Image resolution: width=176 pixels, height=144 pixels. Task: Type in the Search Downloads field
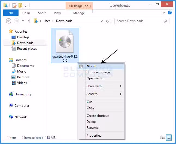pos(138,21)
